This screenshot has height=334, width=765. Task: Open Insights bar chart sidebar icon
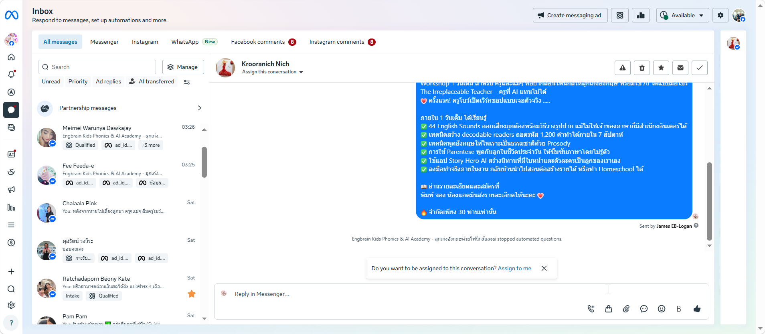click(11, 207)
